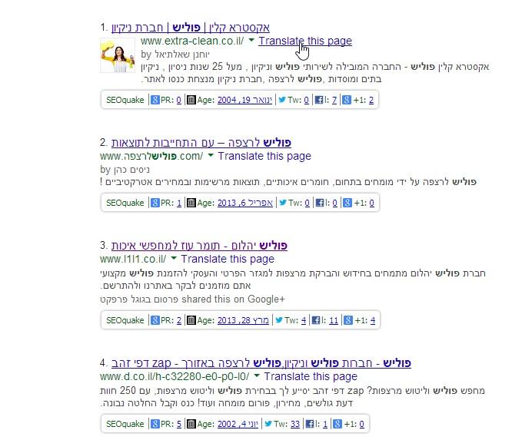The width and height of the screenshot is (522, 440).
Task: Click Twitter icon in result 4 SEOquake bar
Action: point(268,424)
